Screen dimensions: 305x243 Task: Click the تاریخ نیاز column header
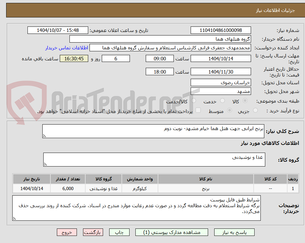tap(32, 179)
